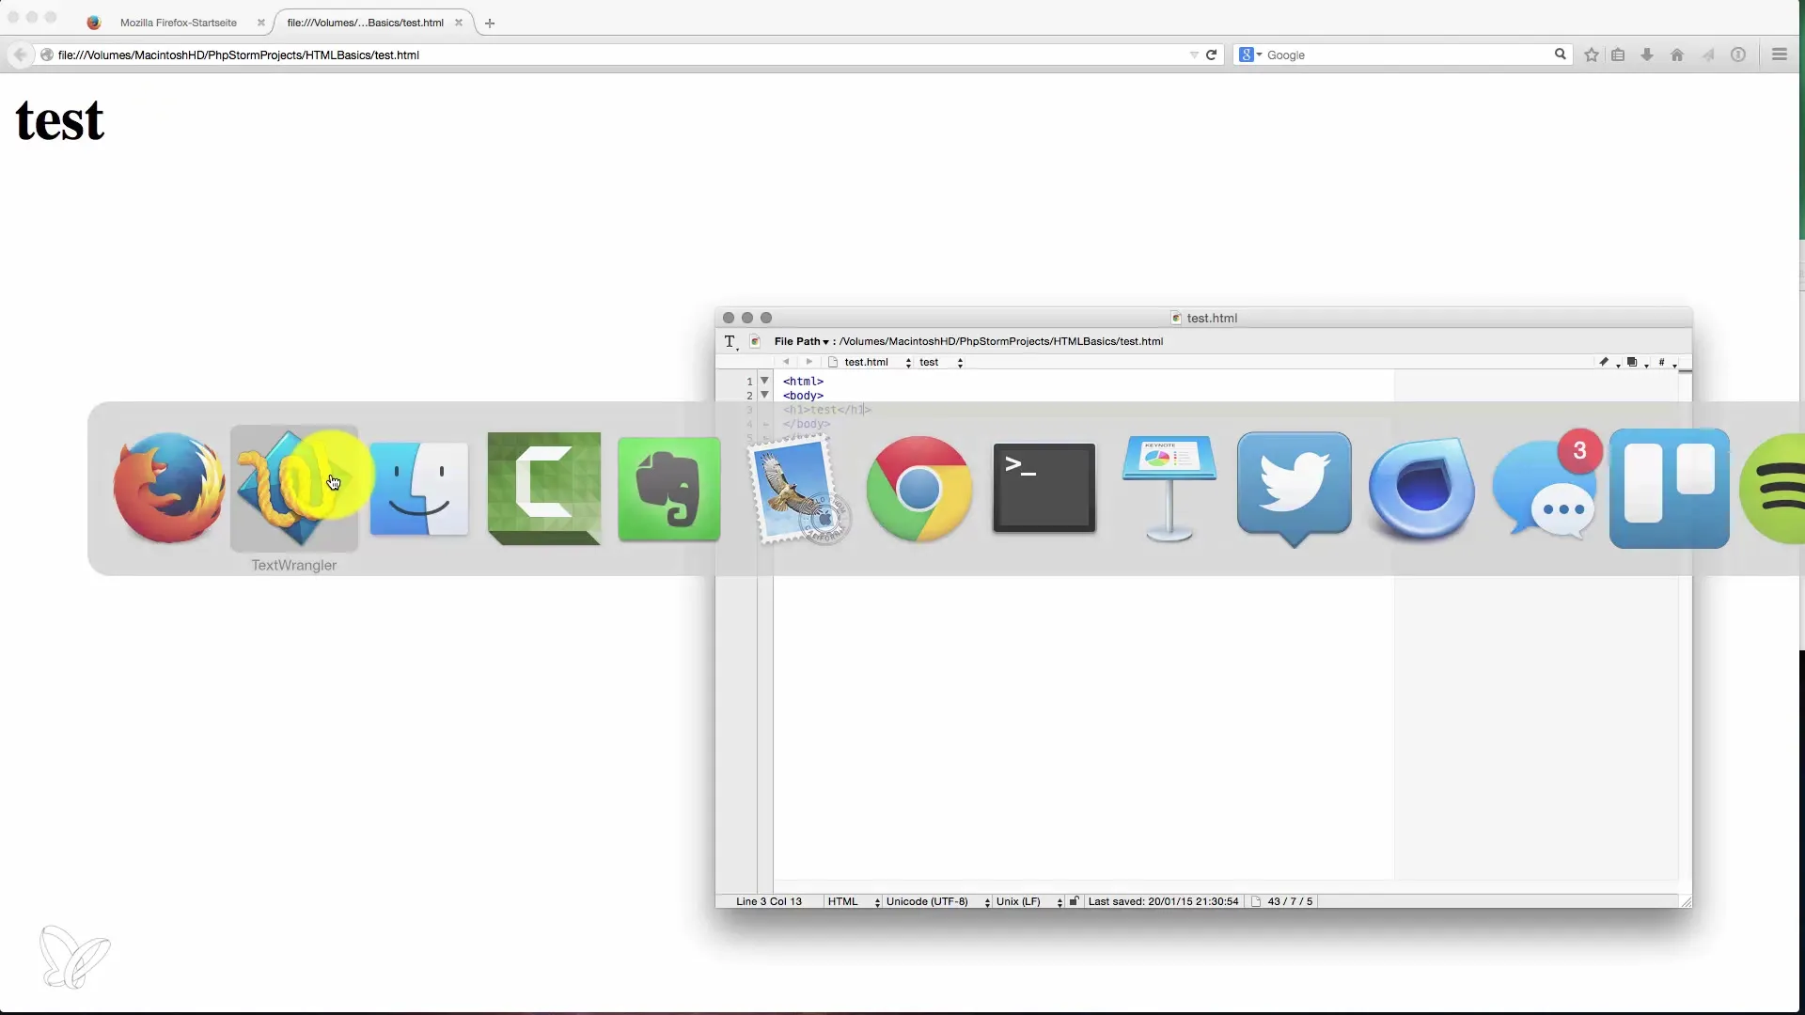Change Unicode (UTF-8) encoding popup
Viewport: 1805px width, 1015px height.
[x=937, y=901]
